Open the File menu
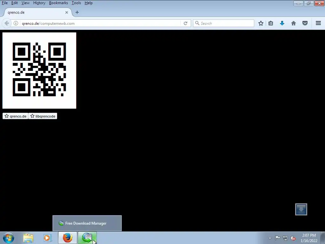 click(4, 3)
